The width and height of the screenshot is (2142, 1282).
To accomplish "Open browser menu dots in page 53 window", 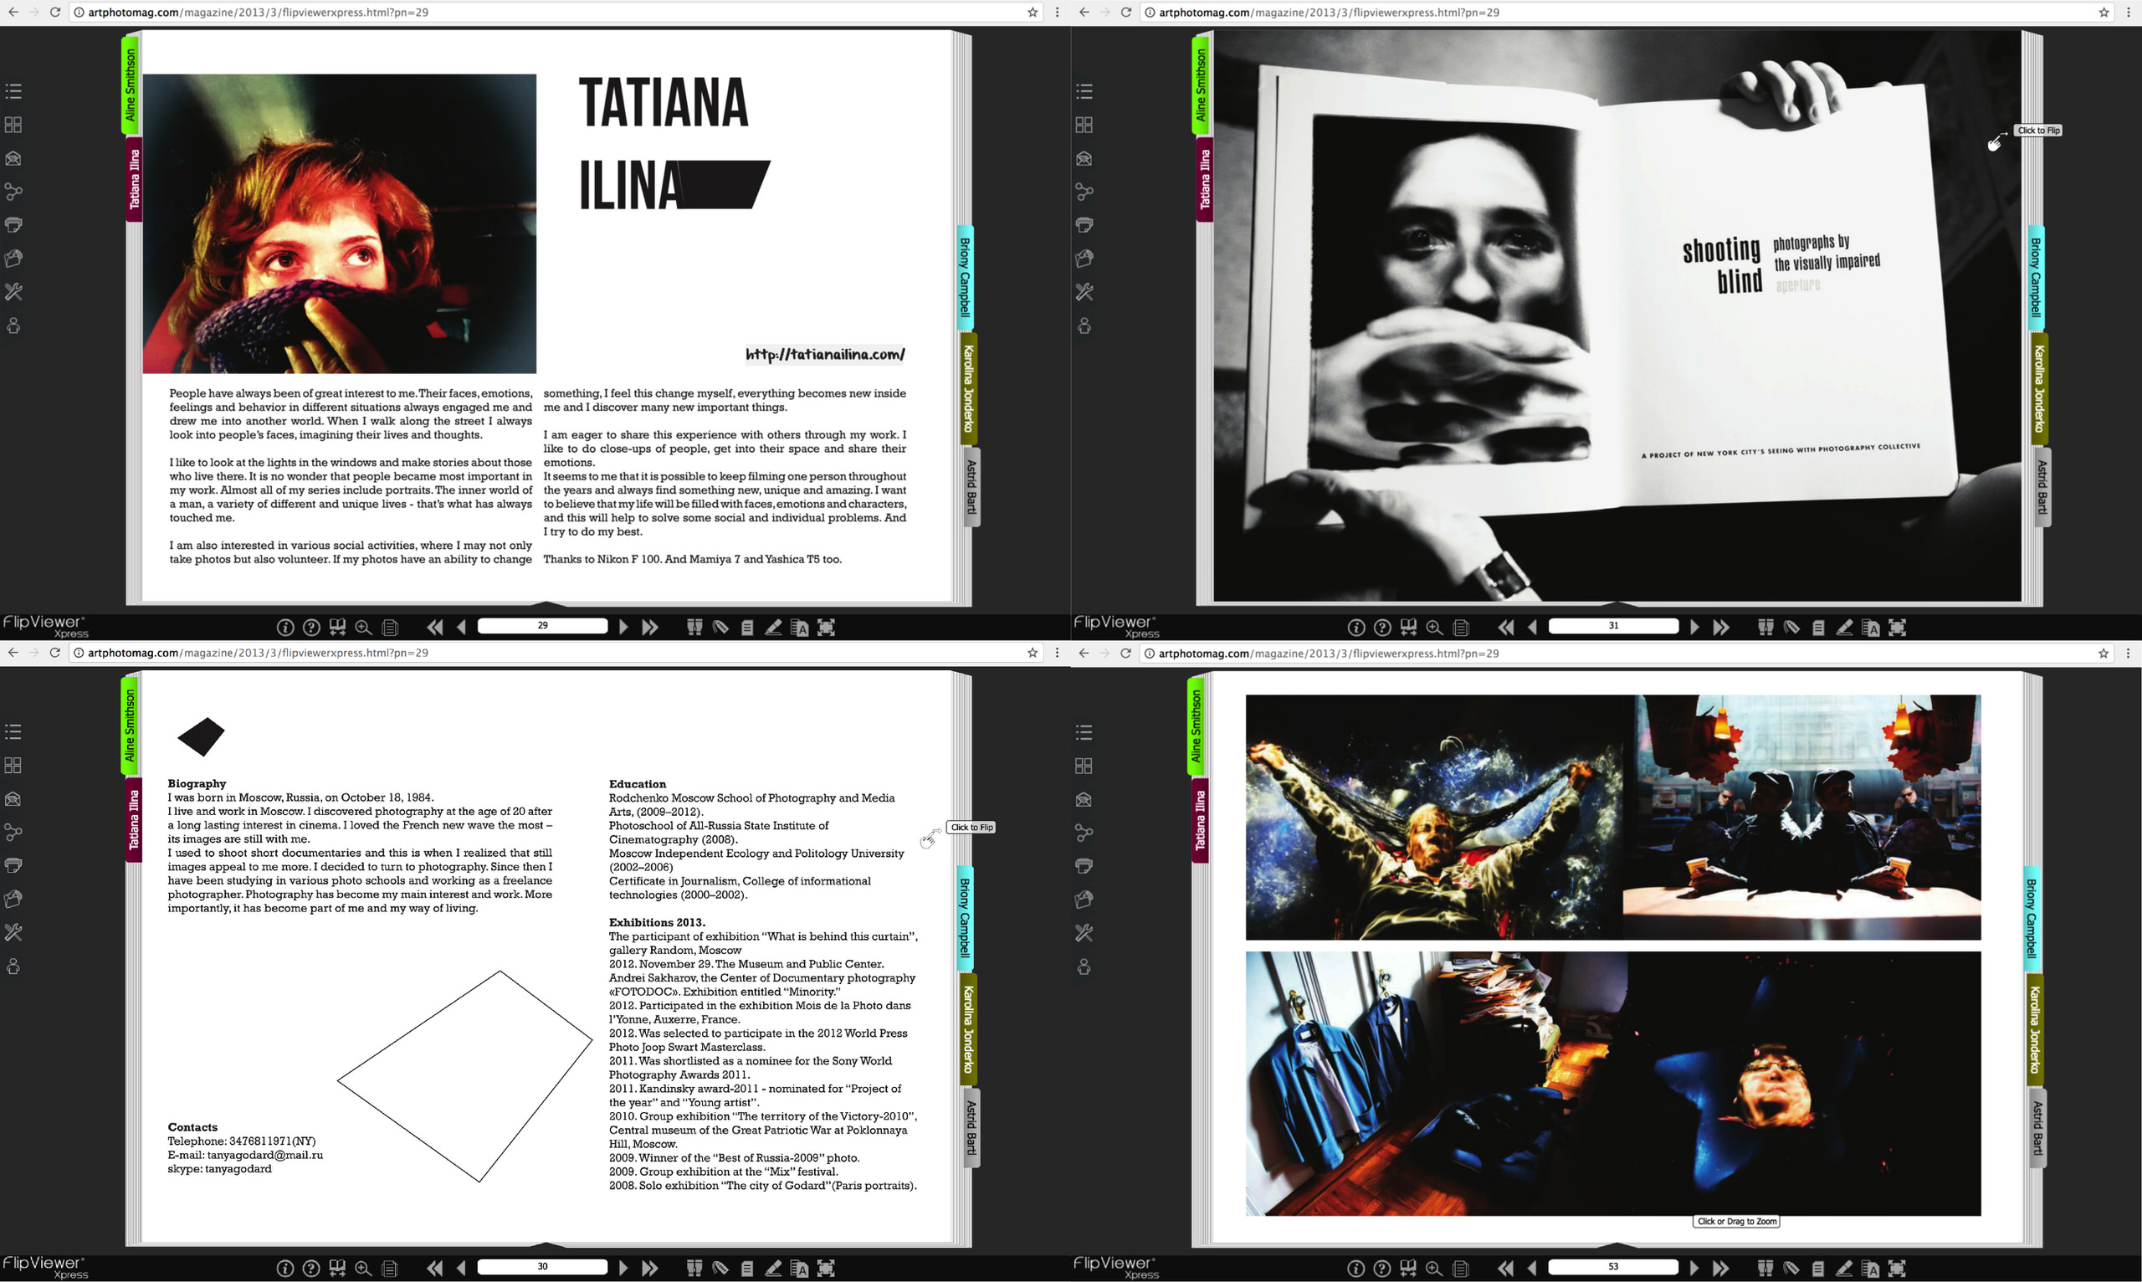I will (2128, 653).
